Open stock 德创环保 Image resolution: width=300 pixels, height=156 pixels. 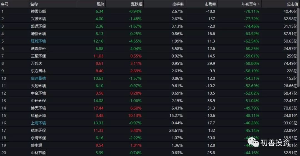[38, 130]
